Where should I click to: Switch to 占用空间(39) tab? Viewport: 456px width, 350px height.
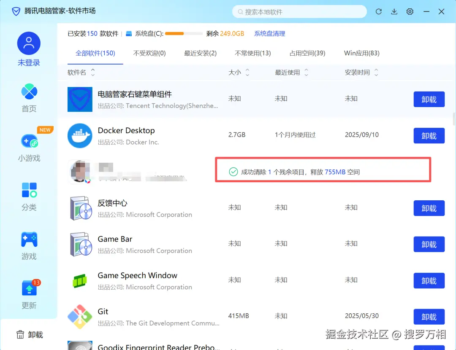click(307, 53)
